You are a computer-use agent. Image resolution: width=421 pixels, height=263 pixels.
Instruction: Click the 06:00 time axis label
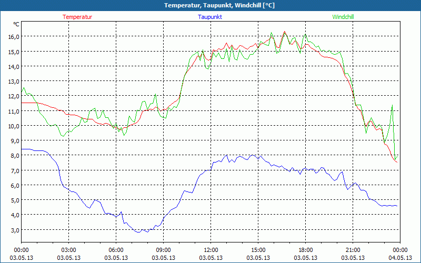(x=116, y=250)
